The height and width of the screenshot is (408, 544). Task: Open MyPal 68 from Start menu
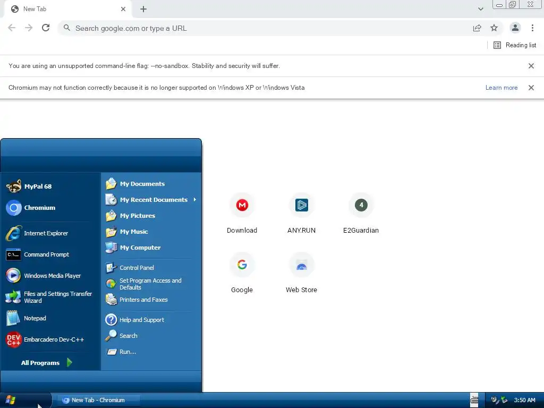pos(50,186)
